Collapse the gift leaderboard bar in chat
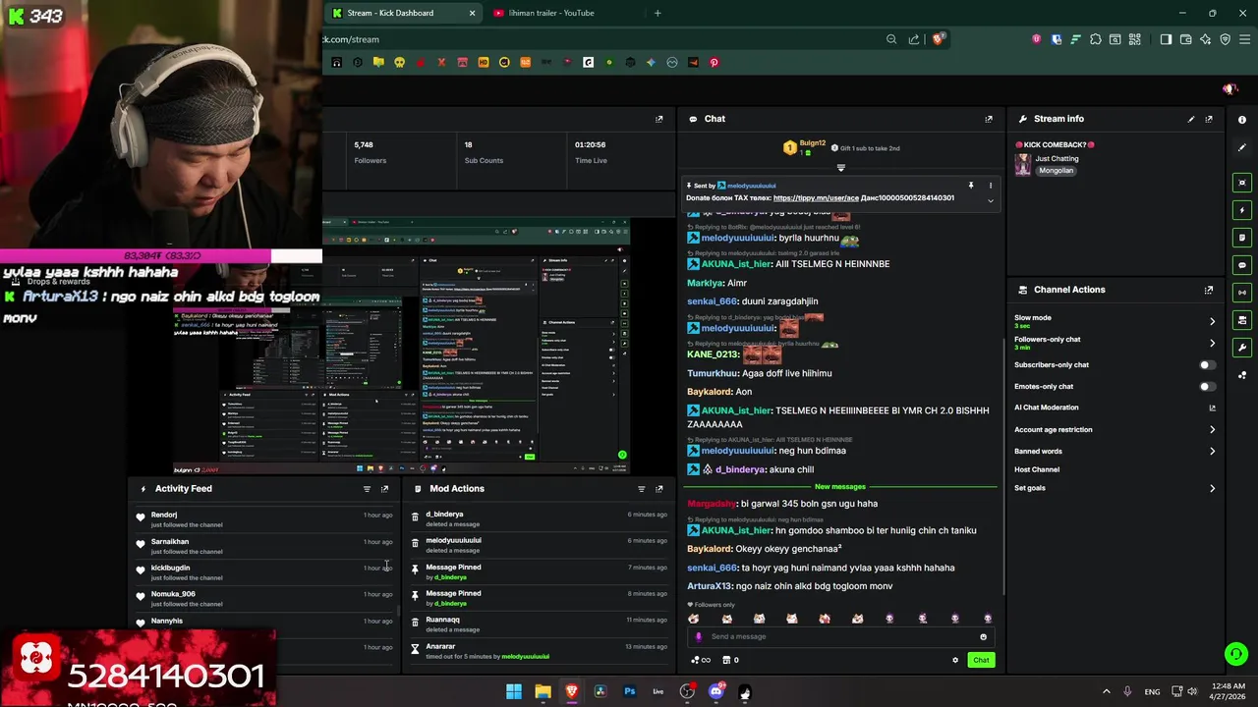Screen dimensions: 1258x707 [x=840, y=168]
